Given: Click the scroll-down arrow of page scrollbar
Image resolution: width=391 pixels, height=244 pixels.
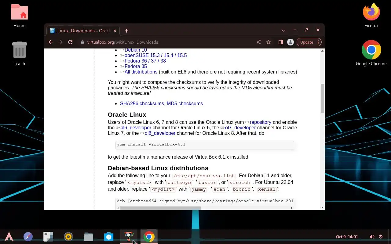Looking at the screenshot, I should 322,207.
